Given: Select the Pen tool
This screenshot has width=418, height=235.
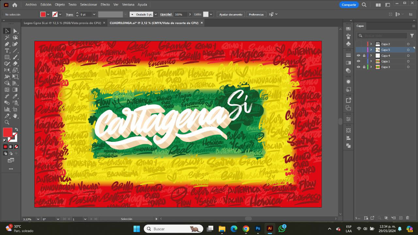Looking at the screenshot, I should click(7, 44).
